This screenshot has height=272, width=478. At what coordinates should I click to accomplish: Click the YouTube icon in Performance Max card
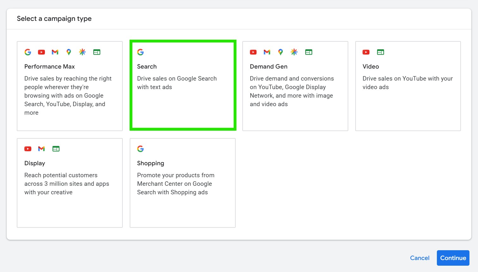click(x=41, y=52)
